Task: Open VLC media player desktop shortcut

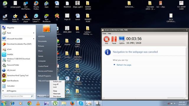Action: (x=26, y=18)
